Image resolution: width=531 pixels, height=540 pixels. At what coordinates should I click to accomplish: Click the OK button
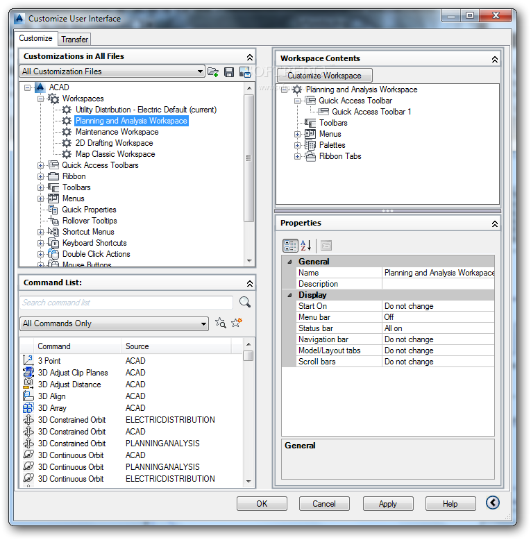262,503
